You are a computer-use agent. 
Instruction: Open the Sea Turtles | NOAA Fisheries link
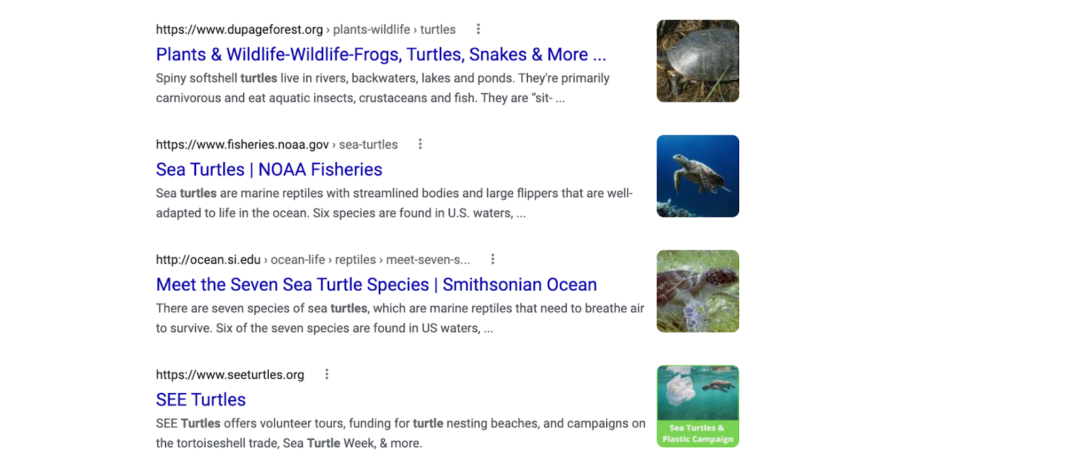(269, 169)
